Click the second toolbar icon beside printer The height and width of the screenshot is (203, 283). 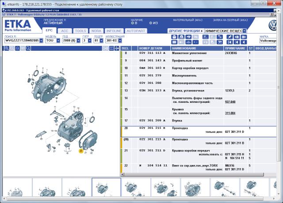tap(181, 37)
